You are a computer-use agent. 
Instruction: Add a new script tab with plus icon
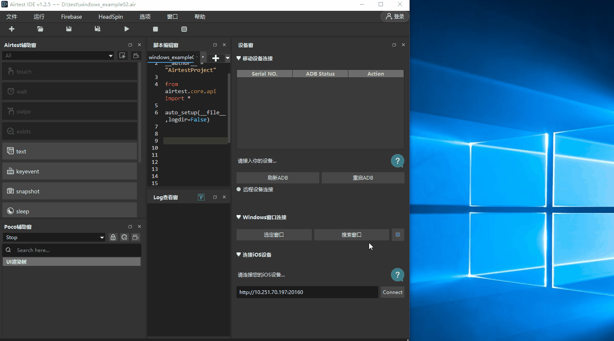pos(216,58)
